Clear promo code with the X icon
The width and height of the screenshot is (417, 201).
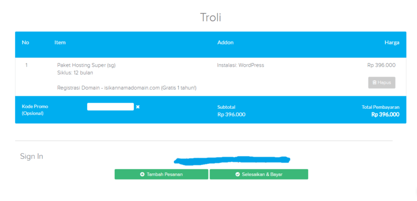tap(138, 107)
